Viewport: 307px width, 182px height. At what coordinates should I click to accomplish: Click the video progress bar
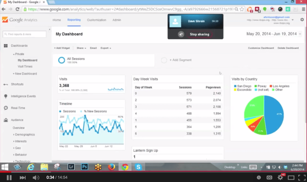(154, 172)
